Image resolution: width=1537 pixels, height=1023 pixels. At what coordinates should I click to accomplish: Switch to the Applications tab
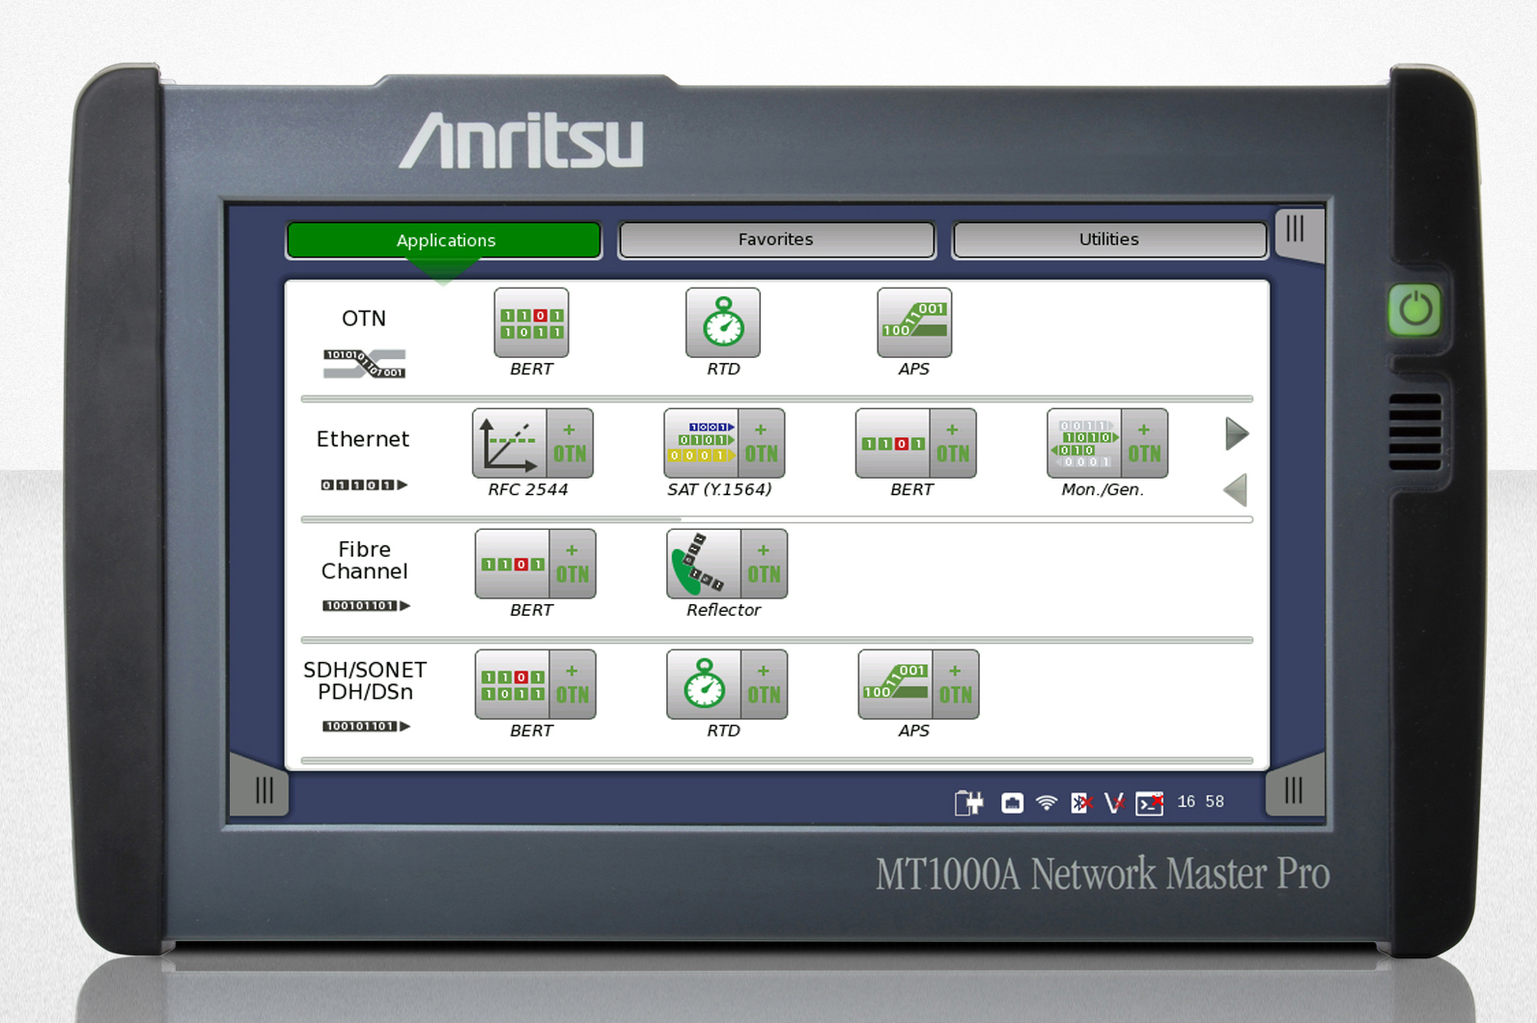pos(444,240)
